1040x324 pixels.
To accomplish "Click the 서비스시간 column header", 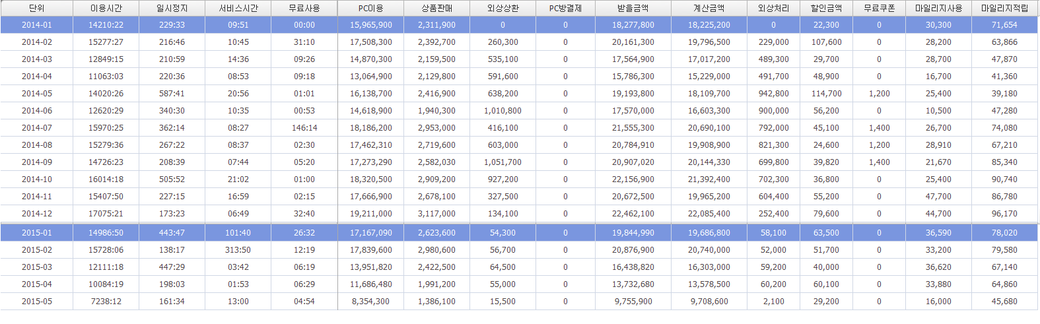I will (x=238, y=9).
